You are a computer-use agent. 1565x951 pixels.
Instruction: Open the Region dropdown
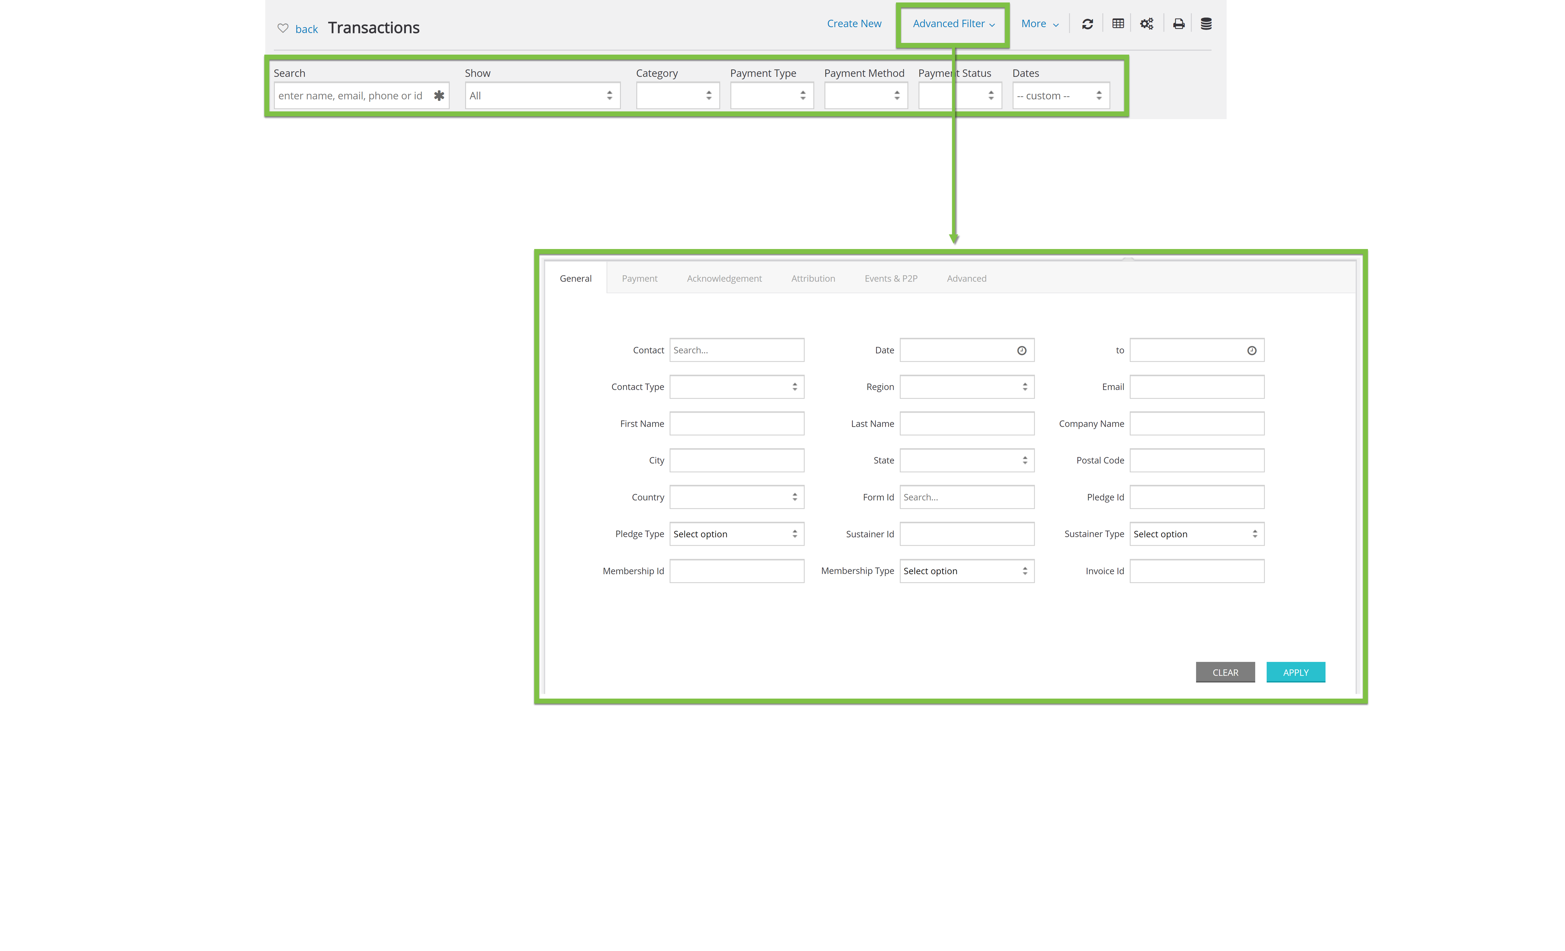(x=967, y=387)
